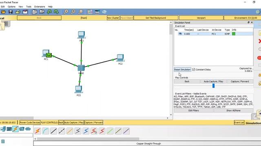
Task: Open the Edit menu
Action: coord(3,6)
